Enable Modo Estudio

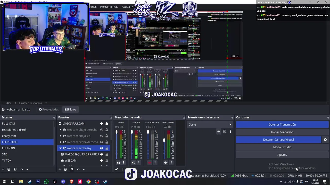click(282, 147)
